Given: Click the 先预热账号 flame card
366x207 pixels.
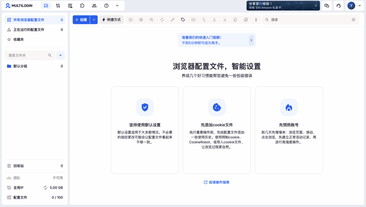Looking at the screenshot, I should pos(289,130).
